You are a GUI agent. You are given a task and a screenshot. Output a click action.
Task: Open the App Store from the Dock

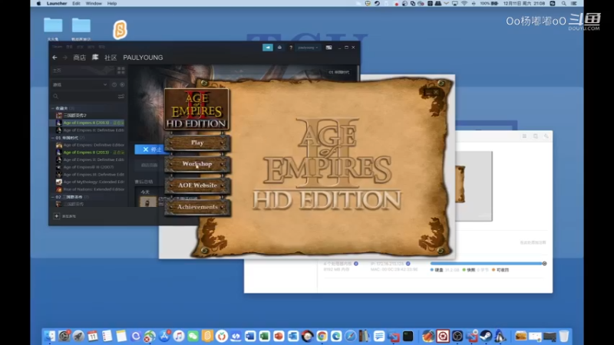164,336
